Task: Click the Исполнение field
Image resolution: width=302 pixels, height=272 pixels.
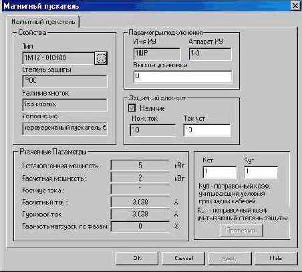Action: (x=65, y=128)
